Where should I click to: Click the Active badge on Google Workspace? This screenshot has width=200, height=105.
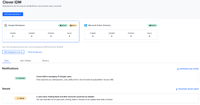[63, 25]
